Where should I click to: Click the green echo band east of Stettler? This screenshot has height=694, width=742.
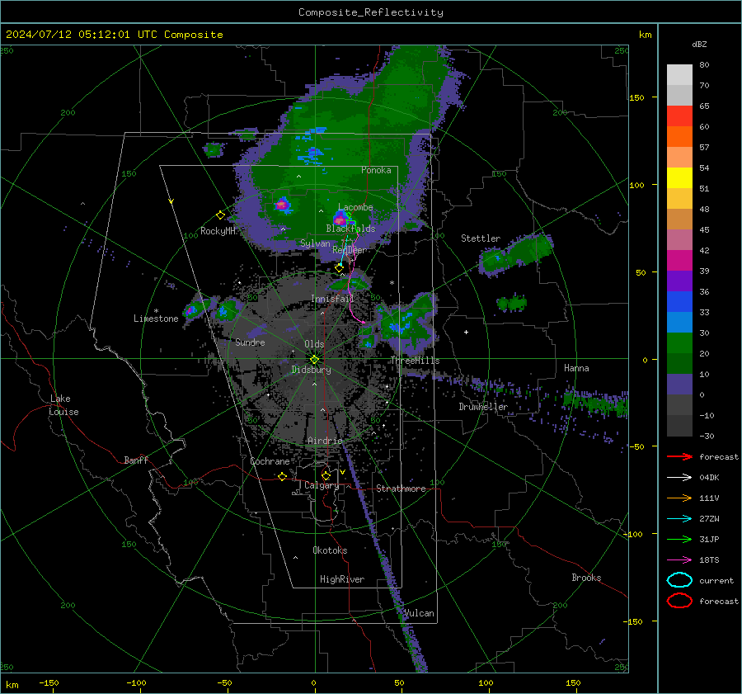click(x=517, y=255)
